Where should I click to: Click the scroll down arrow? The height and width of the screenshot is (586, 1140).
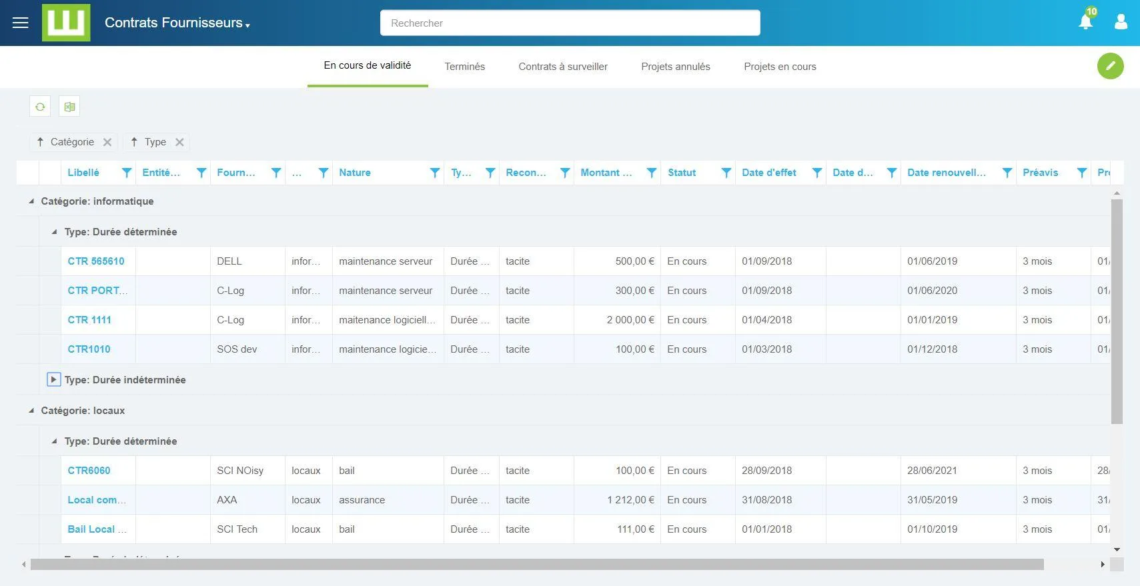point(1117,549)
